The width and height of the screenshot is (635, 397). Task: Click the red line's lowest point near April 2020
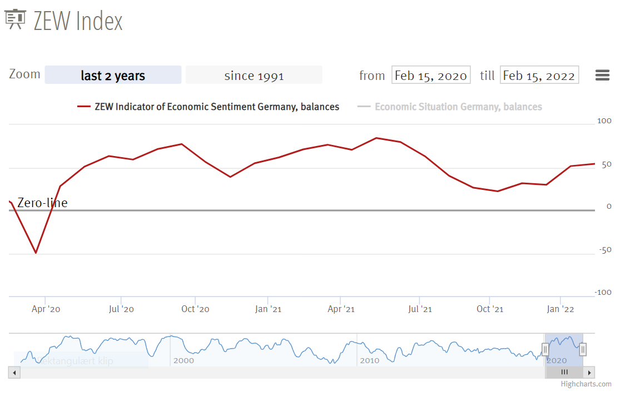click(36, 253)
